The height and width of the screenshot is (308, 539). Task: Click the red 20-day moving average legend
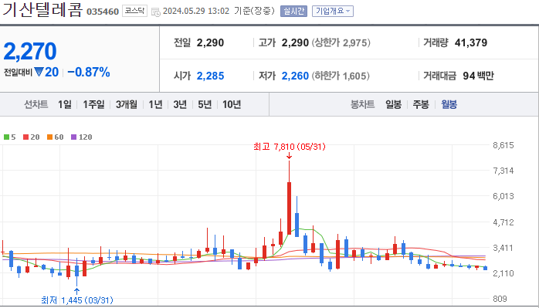[32, 137]
